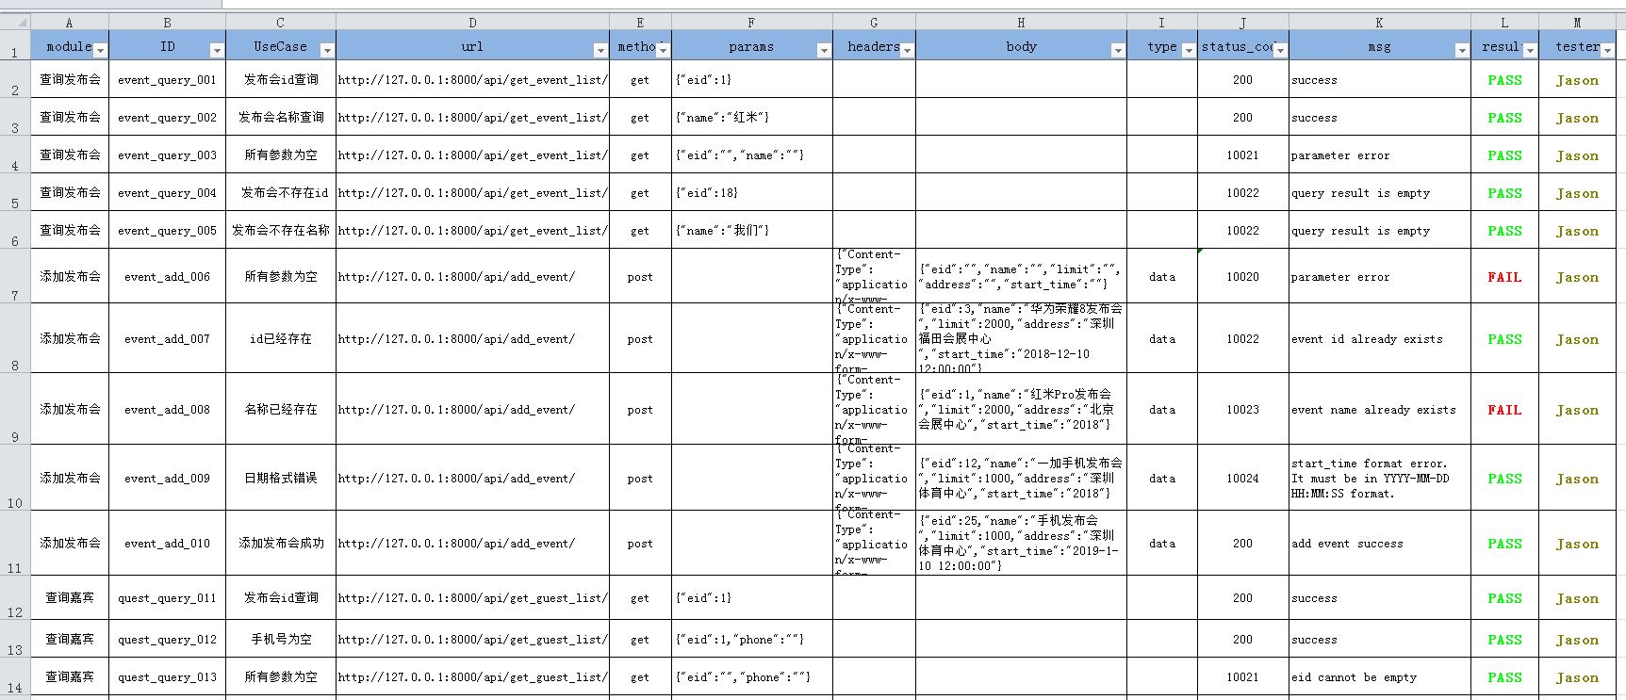Open the params column filter dropdown
The height and width of the screenshot is (700, 1626).
coord(824,50)
